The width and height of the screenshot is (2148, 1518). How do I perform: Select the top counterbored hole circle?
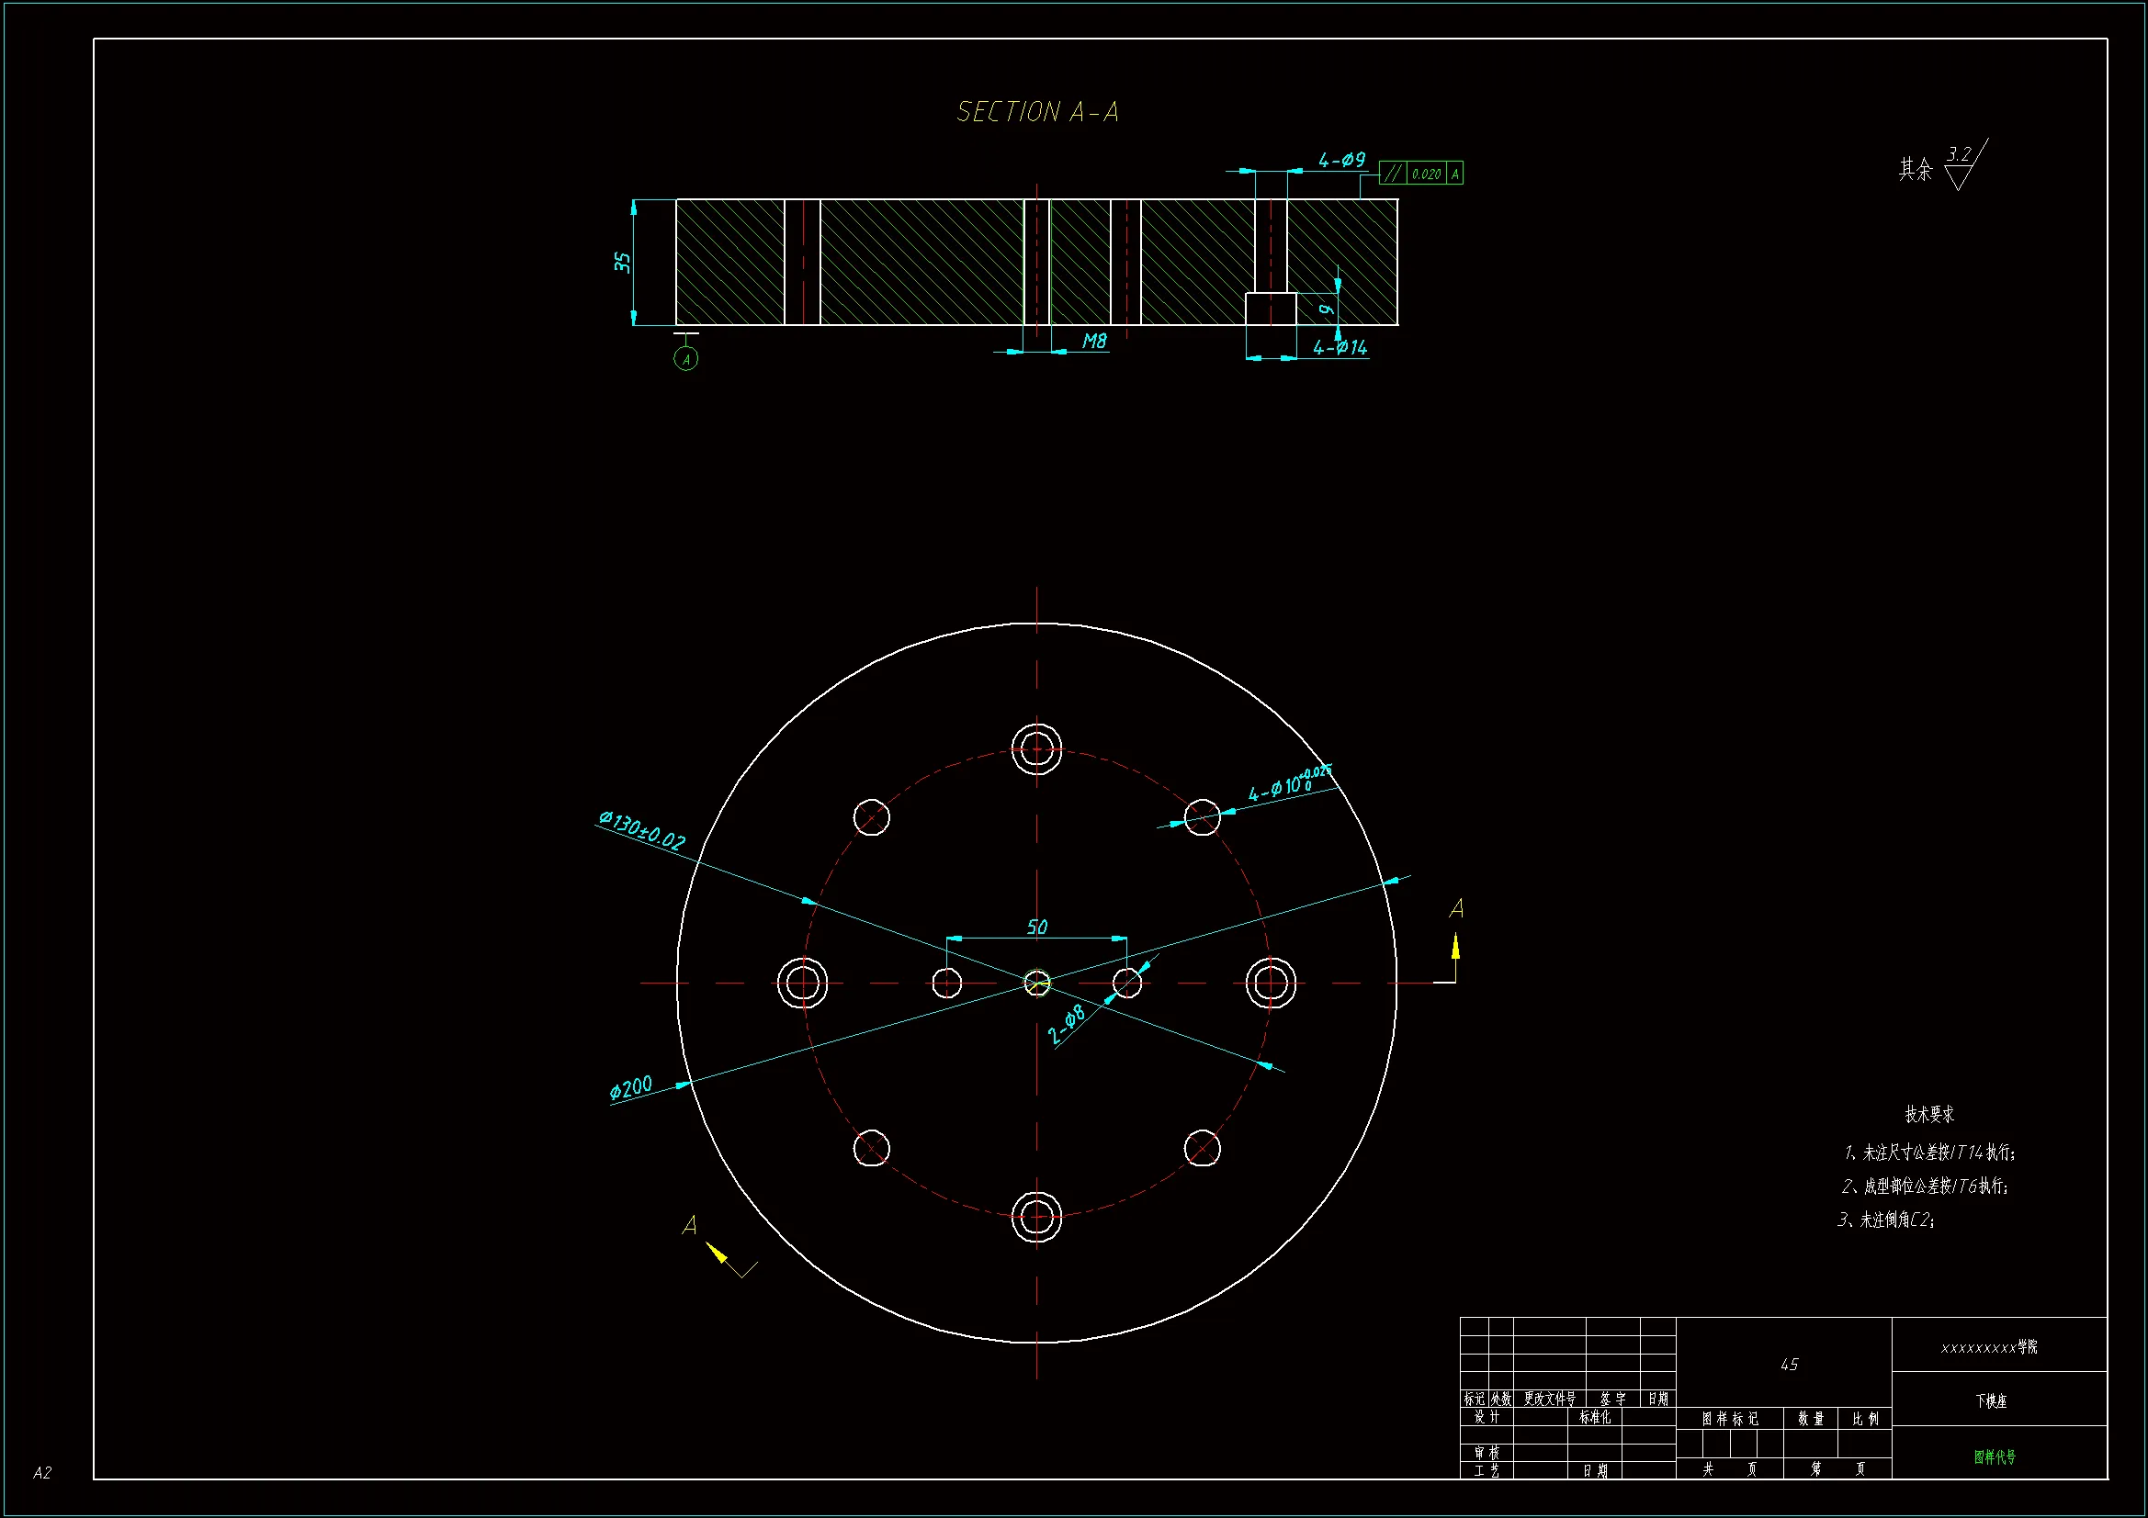coord(1036,748)
